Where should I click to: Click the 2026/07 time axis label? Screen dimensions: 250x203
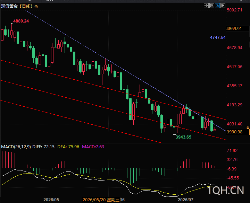pos(185,200)
